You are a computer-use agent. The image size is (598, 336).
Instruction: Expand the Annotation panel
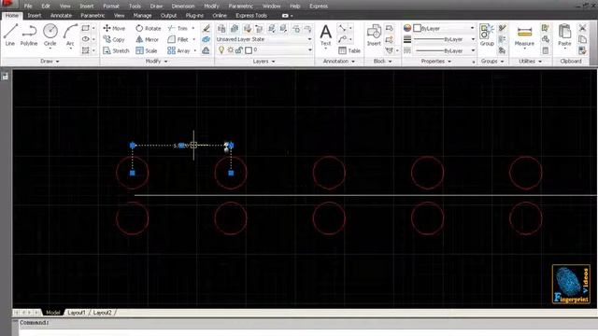tap(338, 61)
